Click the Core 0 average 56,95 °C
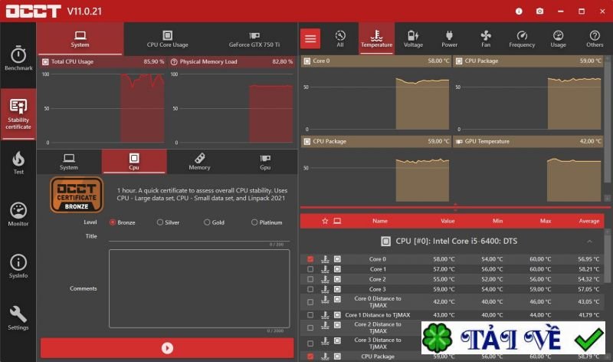Viewport: 613px width, 362px height. [588, 259]
